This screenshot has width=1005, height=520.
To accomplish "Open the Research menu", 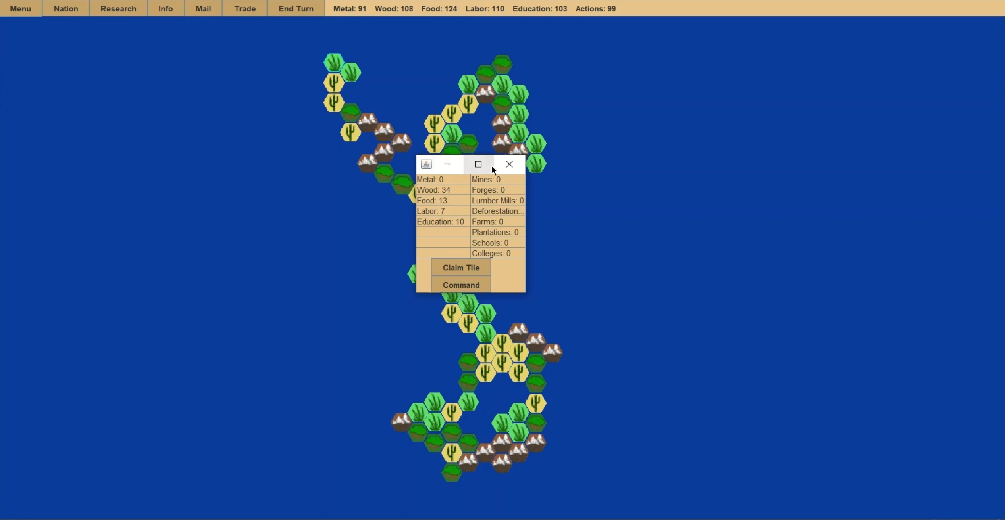I will click(118, 8).
